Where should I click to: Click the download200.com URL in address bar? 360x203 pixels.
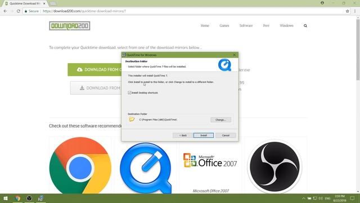pos(84,11)
